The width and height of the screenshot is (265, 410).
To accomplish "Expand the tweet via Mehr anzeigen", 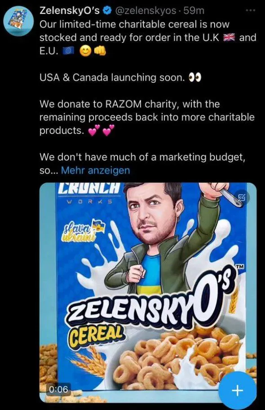I will coord(95,170).
